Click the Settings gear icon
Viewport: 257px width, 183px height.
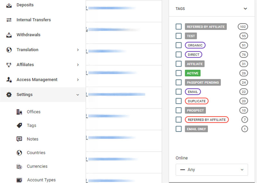pyautogui.click(x=9, y=95)
